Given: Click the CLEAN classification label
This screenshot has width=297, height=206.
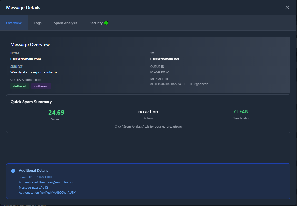Looking at the screenshot, I should 241,112.
